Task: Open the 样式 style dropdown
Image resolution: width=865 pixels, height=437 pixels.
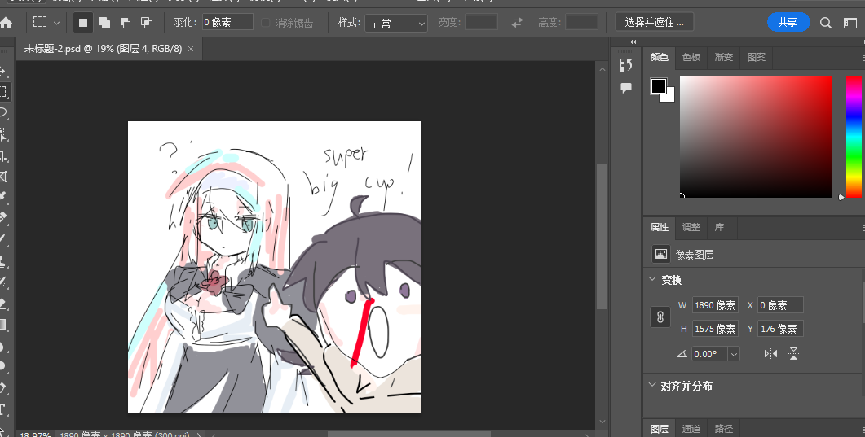Action: click(x=395, y=23)
